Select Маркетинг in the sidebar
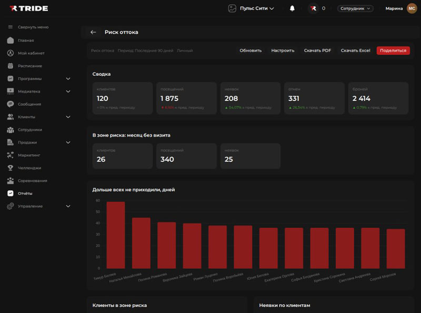This screenshot has height=313, width=421. (x=29, y=155)
